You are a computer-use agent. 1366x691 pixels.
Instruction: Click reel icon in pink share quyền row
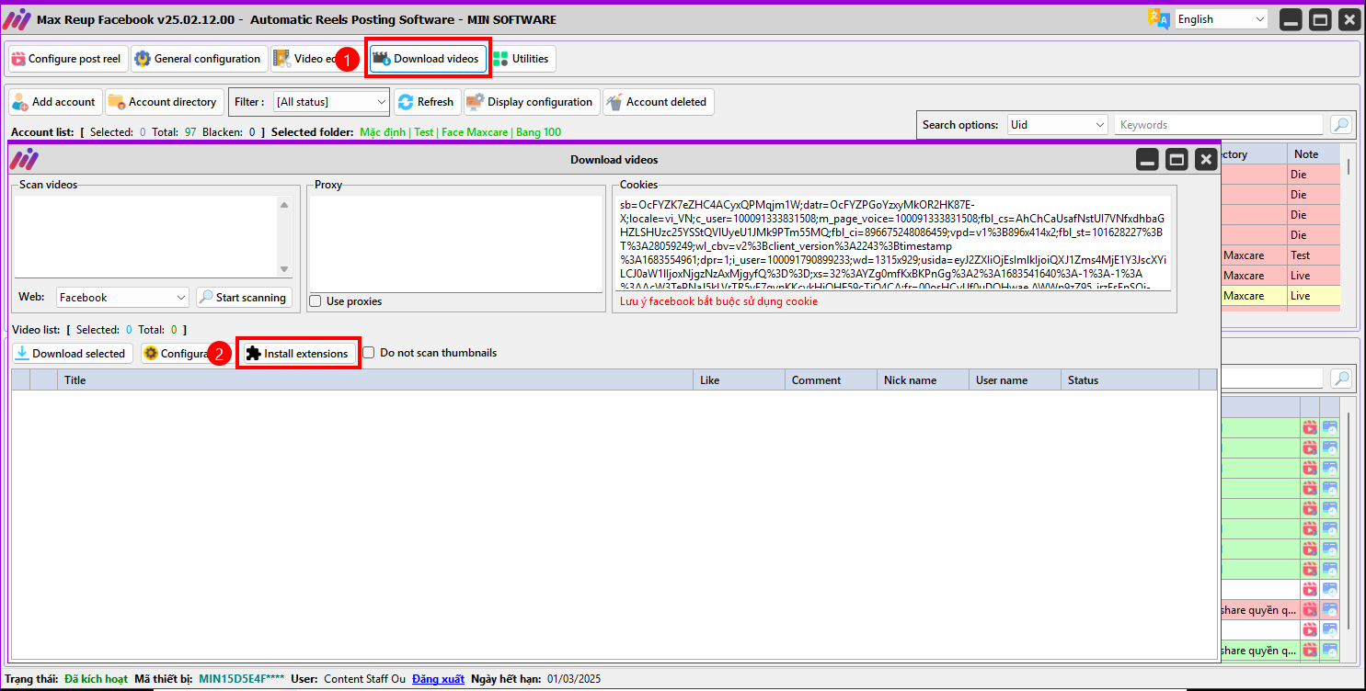point(1309,609)
